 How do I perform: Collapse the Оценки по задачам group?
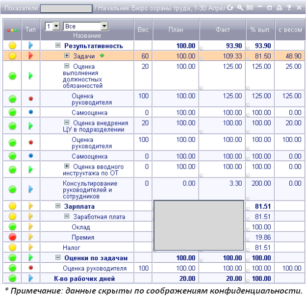(58, 257)
